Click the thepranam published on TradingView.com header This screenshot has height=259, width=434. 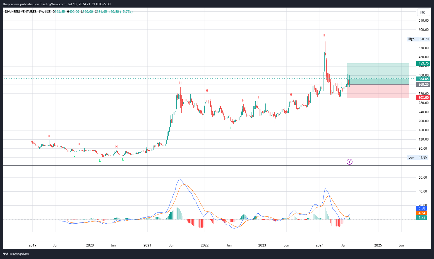(57, 4)
